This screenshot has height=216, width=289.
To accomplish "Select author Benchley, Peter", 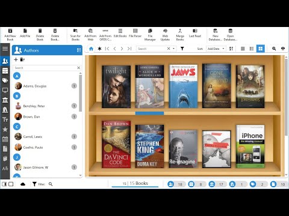I will coord(46,106).
